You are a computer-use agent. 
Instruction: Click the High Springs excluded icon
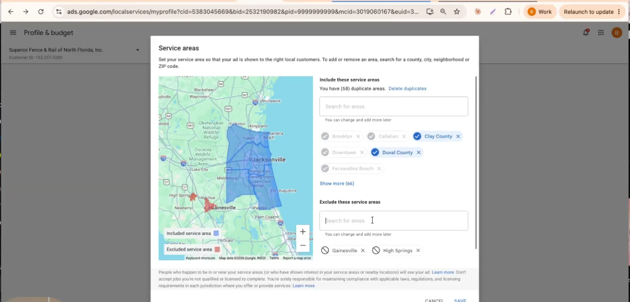pyautogui.click(x=376, y=250)
